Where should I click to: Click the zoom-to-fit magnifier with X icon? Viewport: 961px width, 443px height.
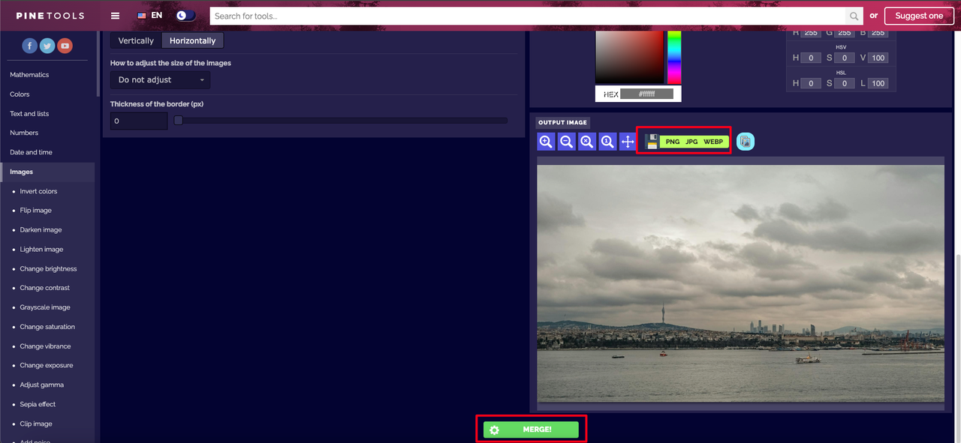(587, 141)
